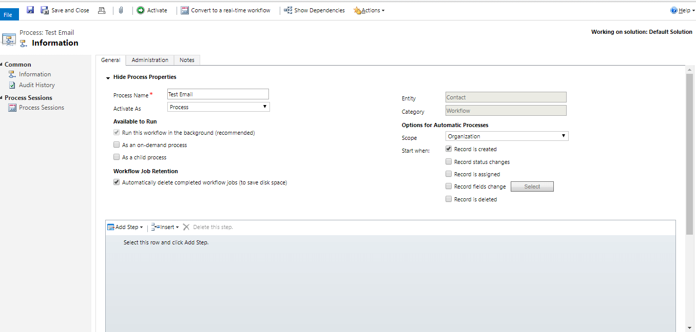Collapse the Hide Process Properties section
The width and height of the screenshot is (696, 332).
(108, 77)
